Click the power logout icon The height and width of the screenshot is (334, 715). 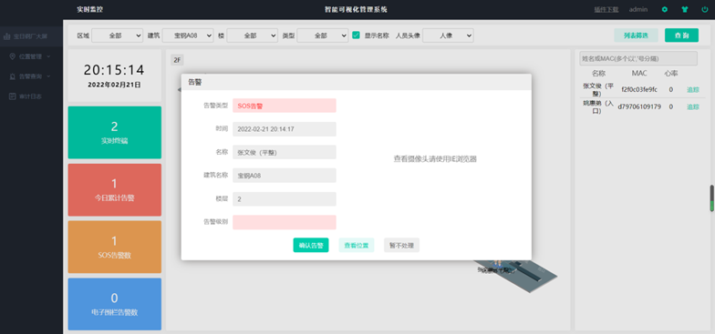pos(704,9)
